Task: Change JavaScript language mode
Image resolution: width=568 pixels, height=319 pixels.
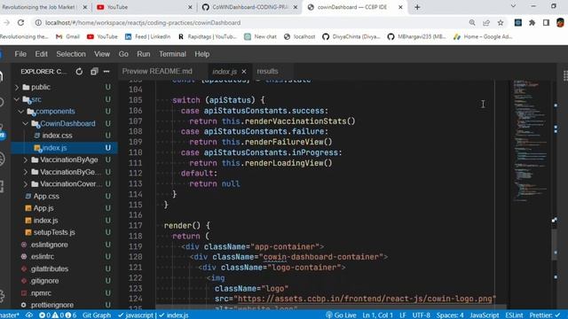Action: point(484,315)
